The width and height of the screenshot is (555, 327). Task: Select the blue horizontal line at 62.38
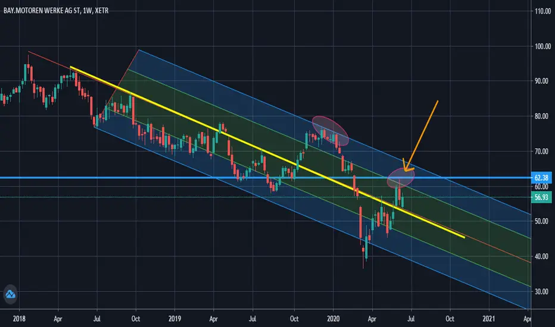coord(266,177)
